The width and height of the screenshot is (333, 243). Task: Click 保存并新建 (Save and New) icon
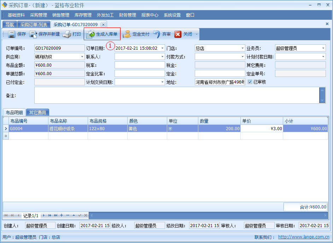[x=33, y=34]
